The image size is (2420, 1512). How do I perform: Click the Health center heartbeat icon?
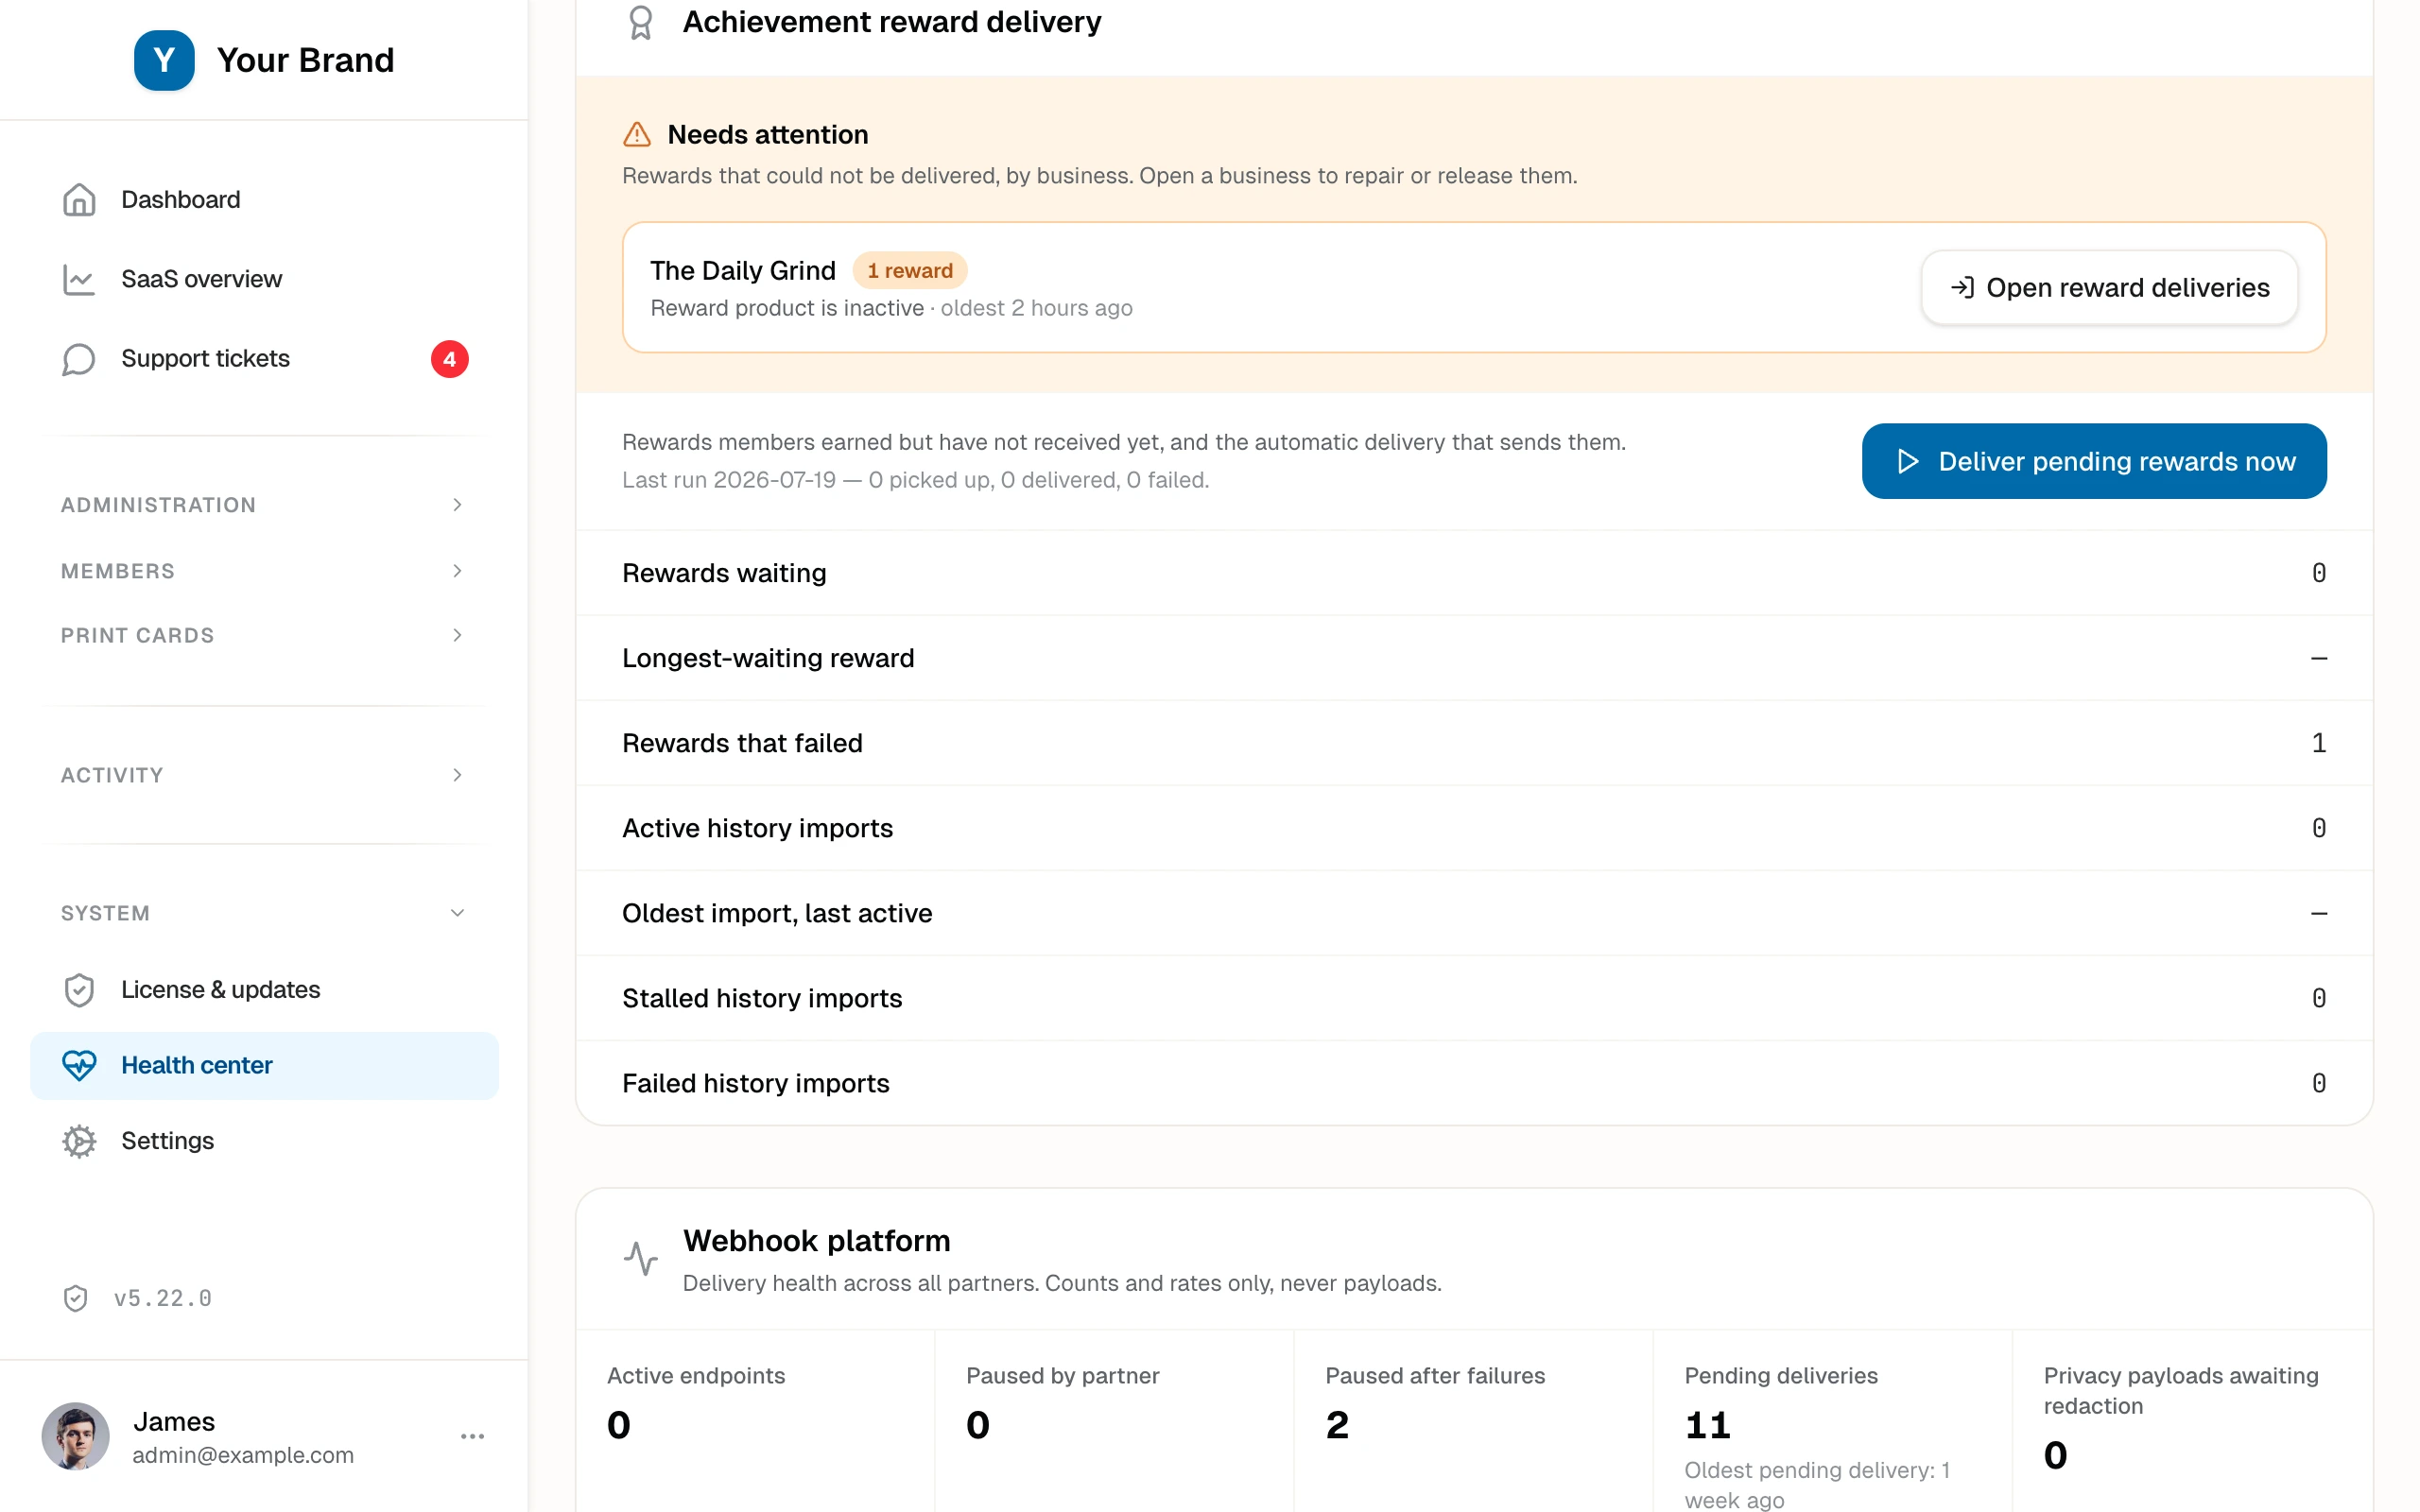click(79, 1065)
